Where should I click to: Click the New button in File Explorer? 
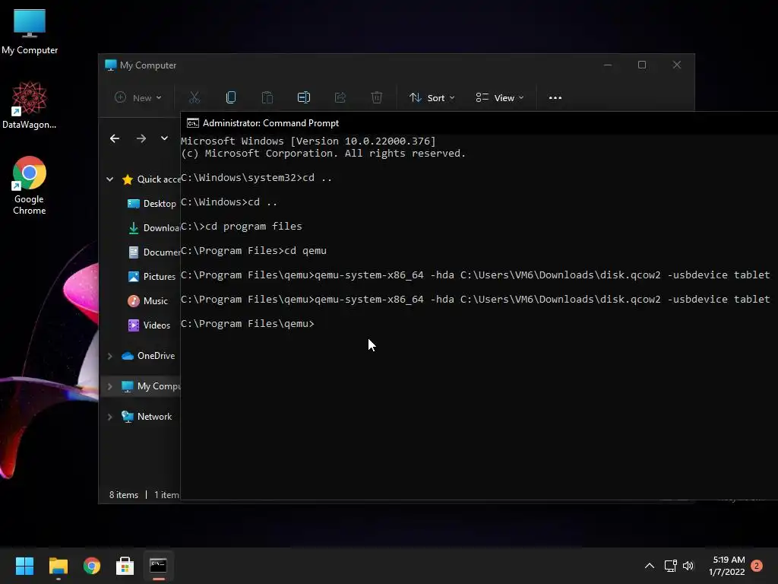point(138,98)
